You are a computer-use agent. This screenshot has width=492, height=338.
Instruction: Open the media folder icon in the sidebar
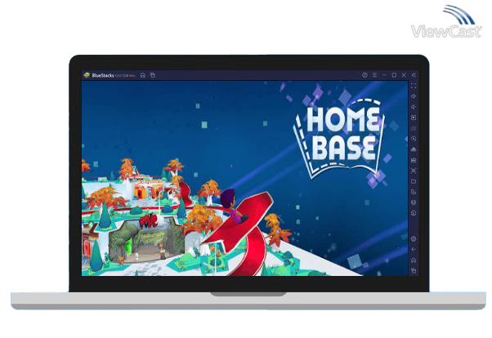point(414,181)
